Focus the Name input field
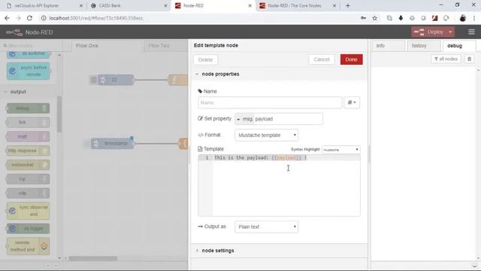Screen dimensions: 481x271 270,102
